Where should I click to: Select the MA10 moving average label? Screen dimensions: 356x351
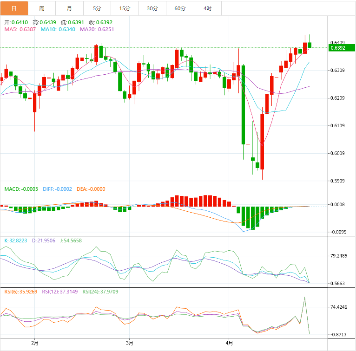(58, 29)
